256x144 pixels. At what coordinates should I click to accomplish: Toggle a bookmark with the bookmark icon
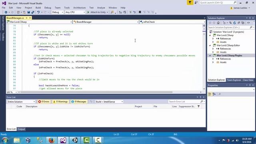(x=140, y=12)
